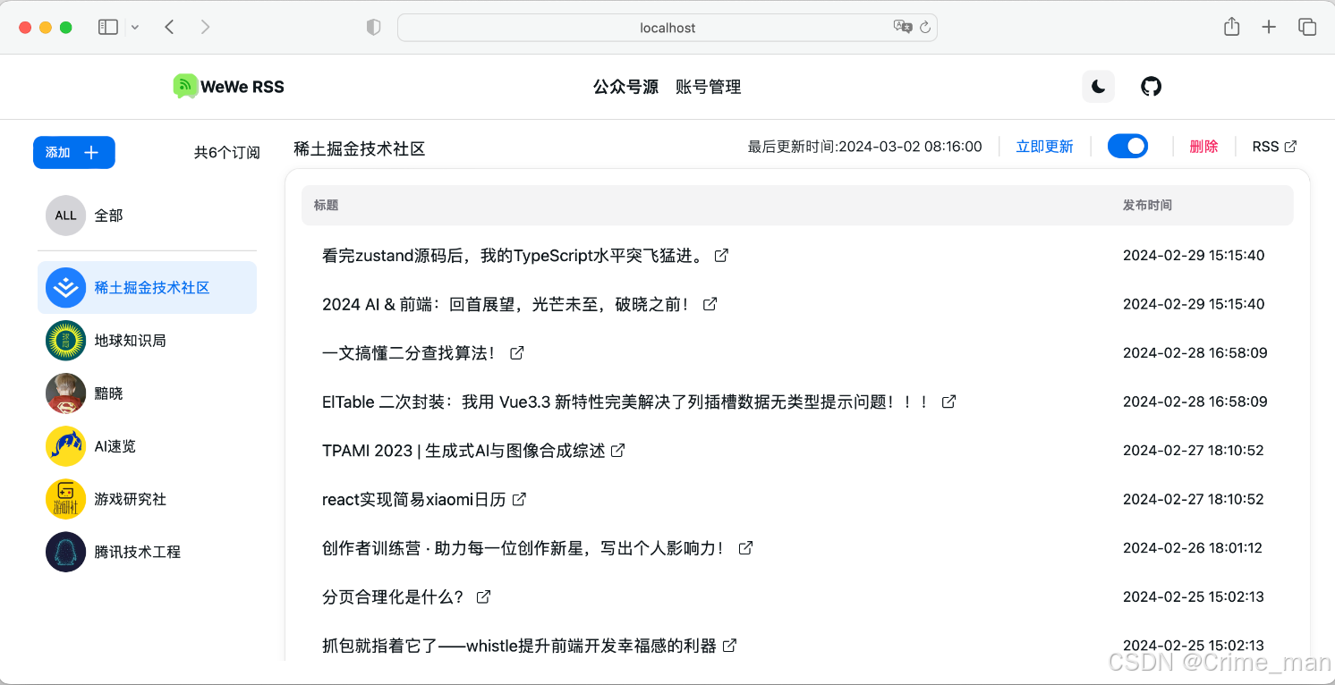Go forward with Safari forward arrow
The height and width of the screenshot is (685, 1335).
click(x=206, y=27)
